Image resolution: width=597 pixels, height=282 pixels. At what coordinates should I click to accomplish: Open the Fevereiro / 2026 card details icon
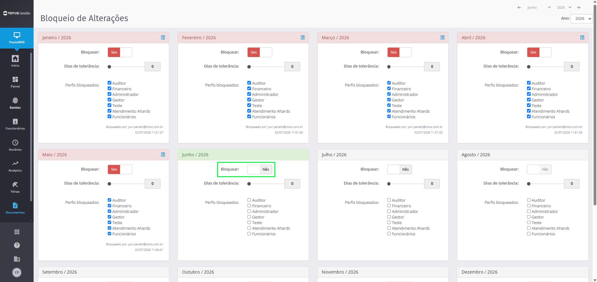pos(303,38)
